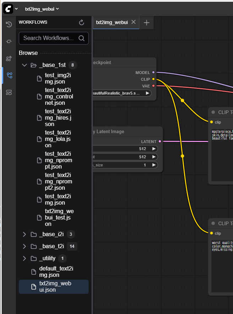Open default_text2img.json workflow
This screenshot has height=314, width=233.
tap(54, 272)
